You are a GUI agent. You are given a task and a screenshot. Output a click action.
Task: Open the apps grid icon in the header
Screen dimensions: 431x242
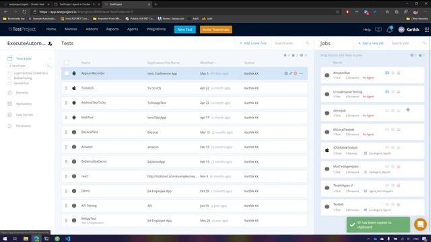coord(426,30)
